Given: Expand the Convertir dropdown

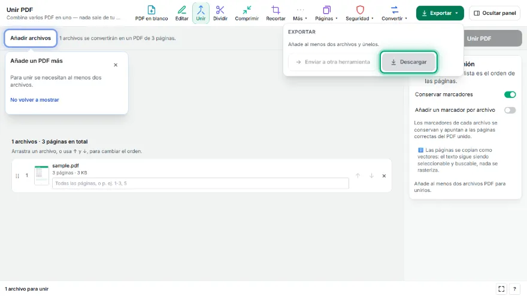Looking at the screenshot, I should pyautogui.click(x=394, y=13).
